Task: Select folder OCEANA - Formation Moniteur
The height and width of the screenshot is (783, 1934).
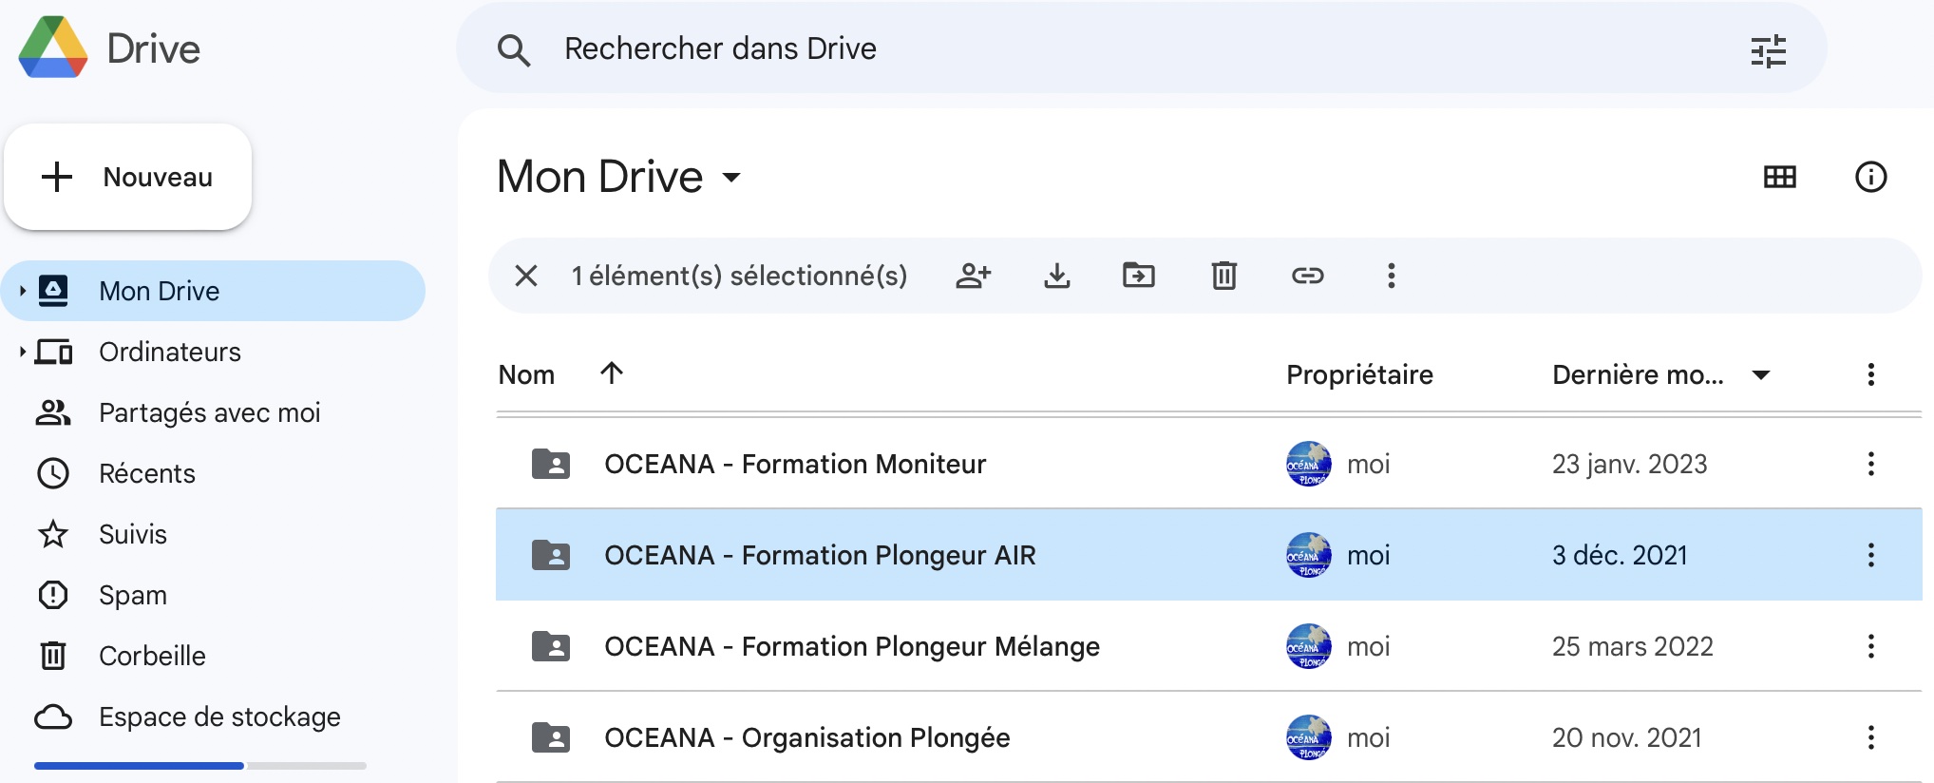Action: [x=795, y=464]
